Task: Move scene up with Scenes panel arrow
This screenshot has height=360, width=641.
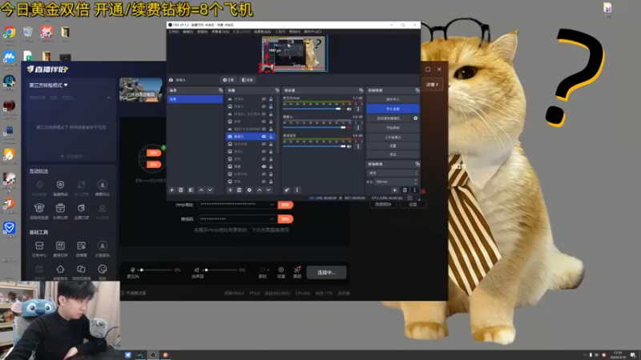Action: coord(201,190)
